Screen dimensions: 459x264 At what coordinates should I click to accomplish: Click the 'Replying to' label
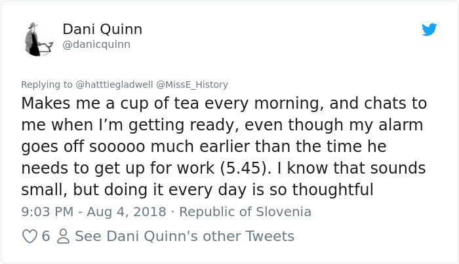[47, 85]
